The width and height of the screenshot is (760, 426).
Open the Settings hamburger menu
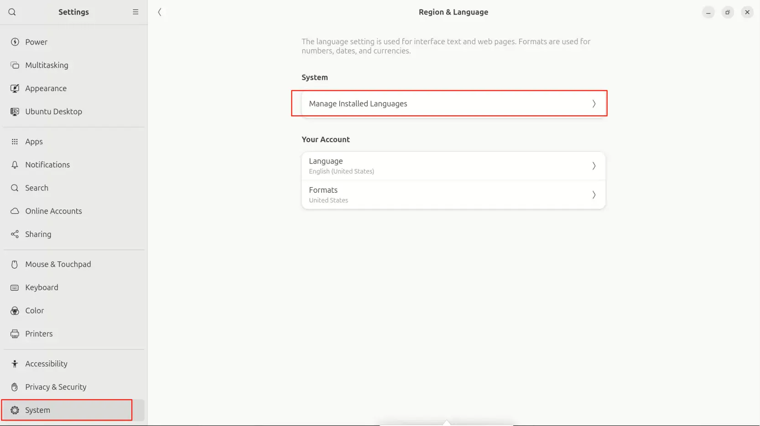[135, 12]
